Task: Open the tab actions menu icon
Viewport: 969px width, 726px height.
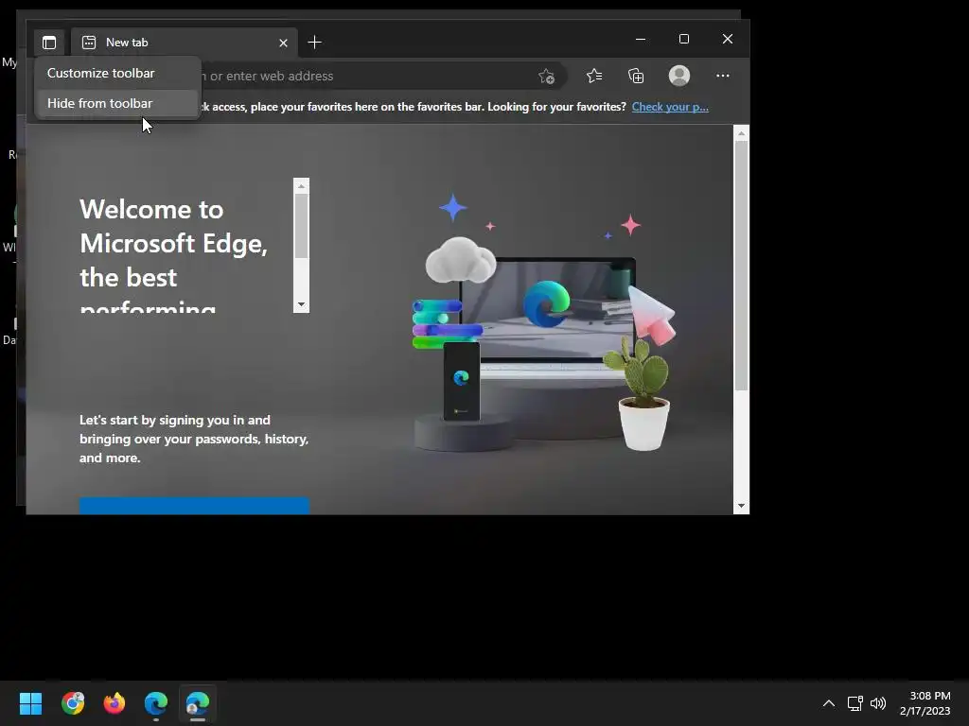Action: pos(49,43)
